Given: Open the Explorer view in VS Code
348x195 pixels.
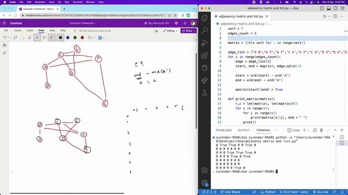Looking at the screenshot, I should tap(204, 18).
